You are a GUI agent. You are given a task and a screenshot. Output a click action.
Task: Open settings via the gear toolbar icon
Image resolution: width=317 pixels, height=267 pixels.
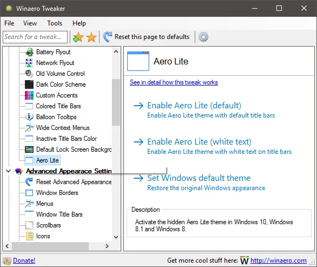coord(203,37)
